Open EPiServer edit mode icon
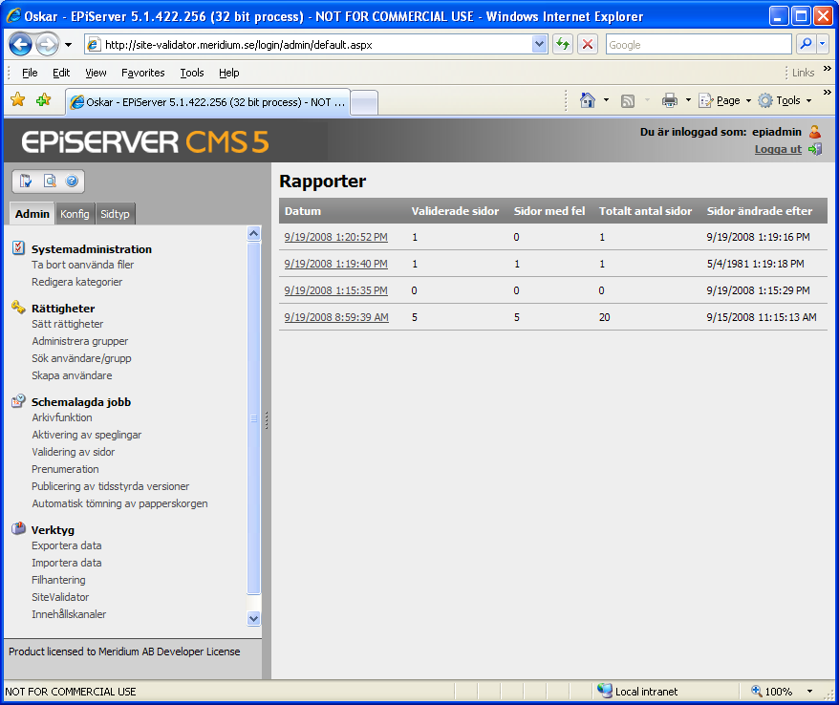 tap(26, 182)
